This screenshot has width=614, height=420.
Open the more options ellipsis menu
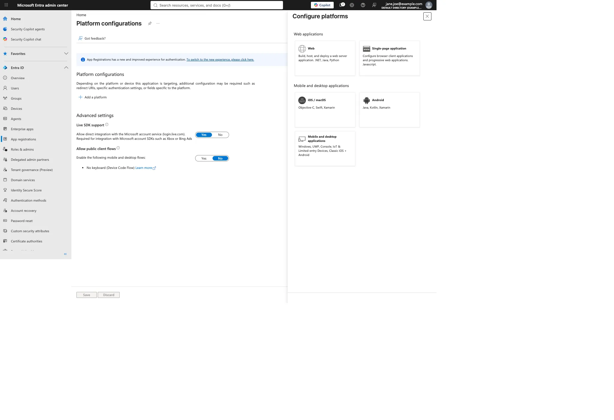[x=158, y=23]
